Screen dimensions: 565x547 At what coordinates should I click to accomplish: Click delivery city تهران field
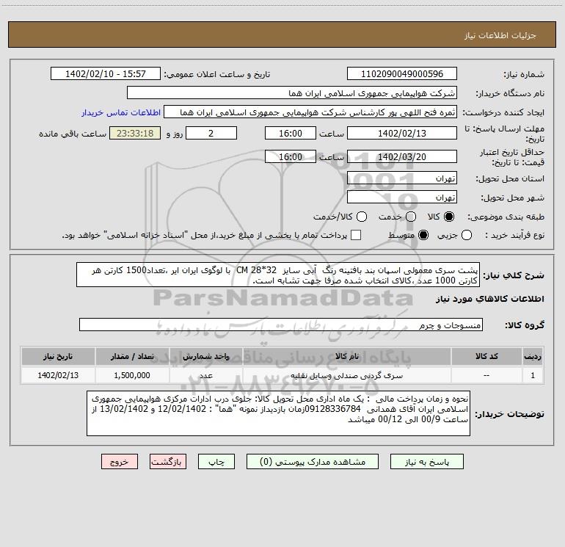(402, 198)
